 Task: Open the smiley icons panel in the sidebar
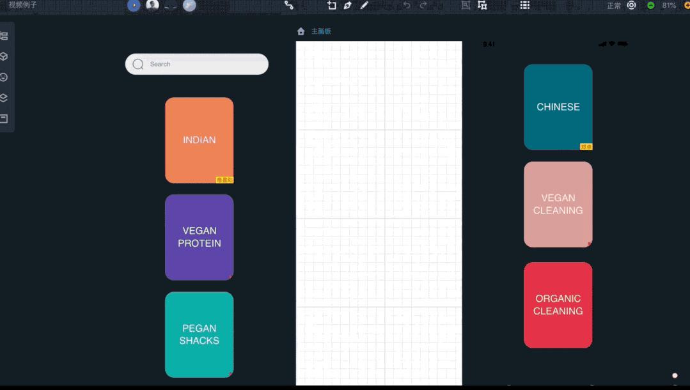[4, 77]
